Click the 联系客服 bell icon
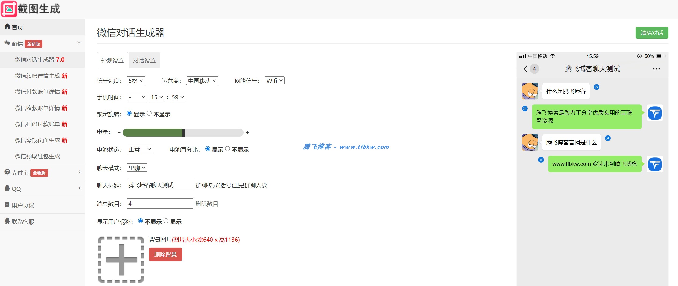The height and width of the screenshot is (286, 678). [x=7, y=221]
